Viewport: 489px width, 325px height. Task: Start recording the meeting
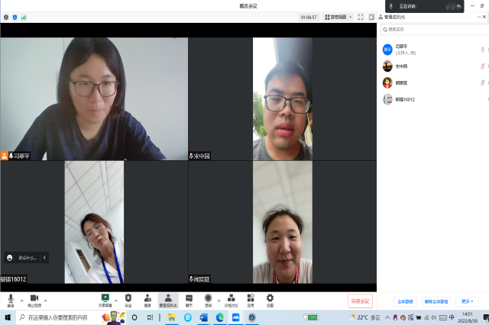pyautogui.click(x=208, y=299)
